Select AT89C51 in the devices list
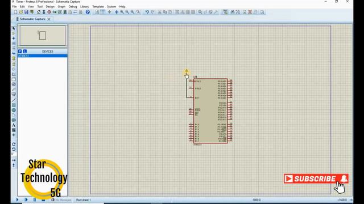Screen dimensions: 364x204 [x=43, y=56]
